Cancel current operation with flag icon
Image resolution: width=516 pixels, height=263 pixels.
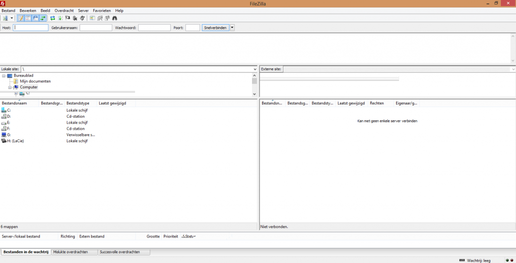68,19
